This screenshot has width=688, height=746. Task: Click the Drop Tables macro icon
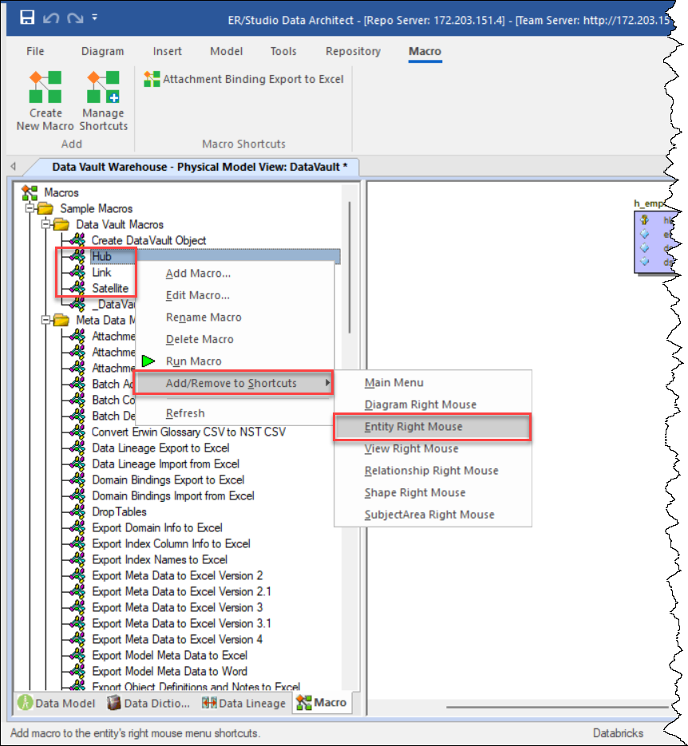point(77,511)
